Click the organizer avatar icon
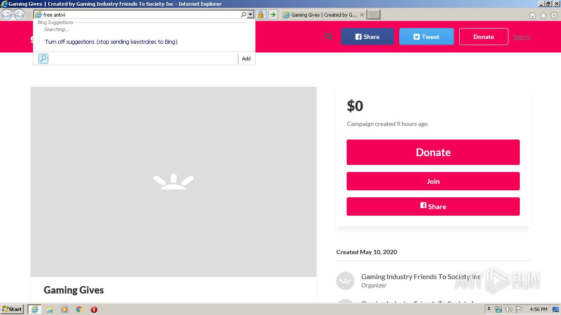561x315 pixels. [x=345, y=281]
